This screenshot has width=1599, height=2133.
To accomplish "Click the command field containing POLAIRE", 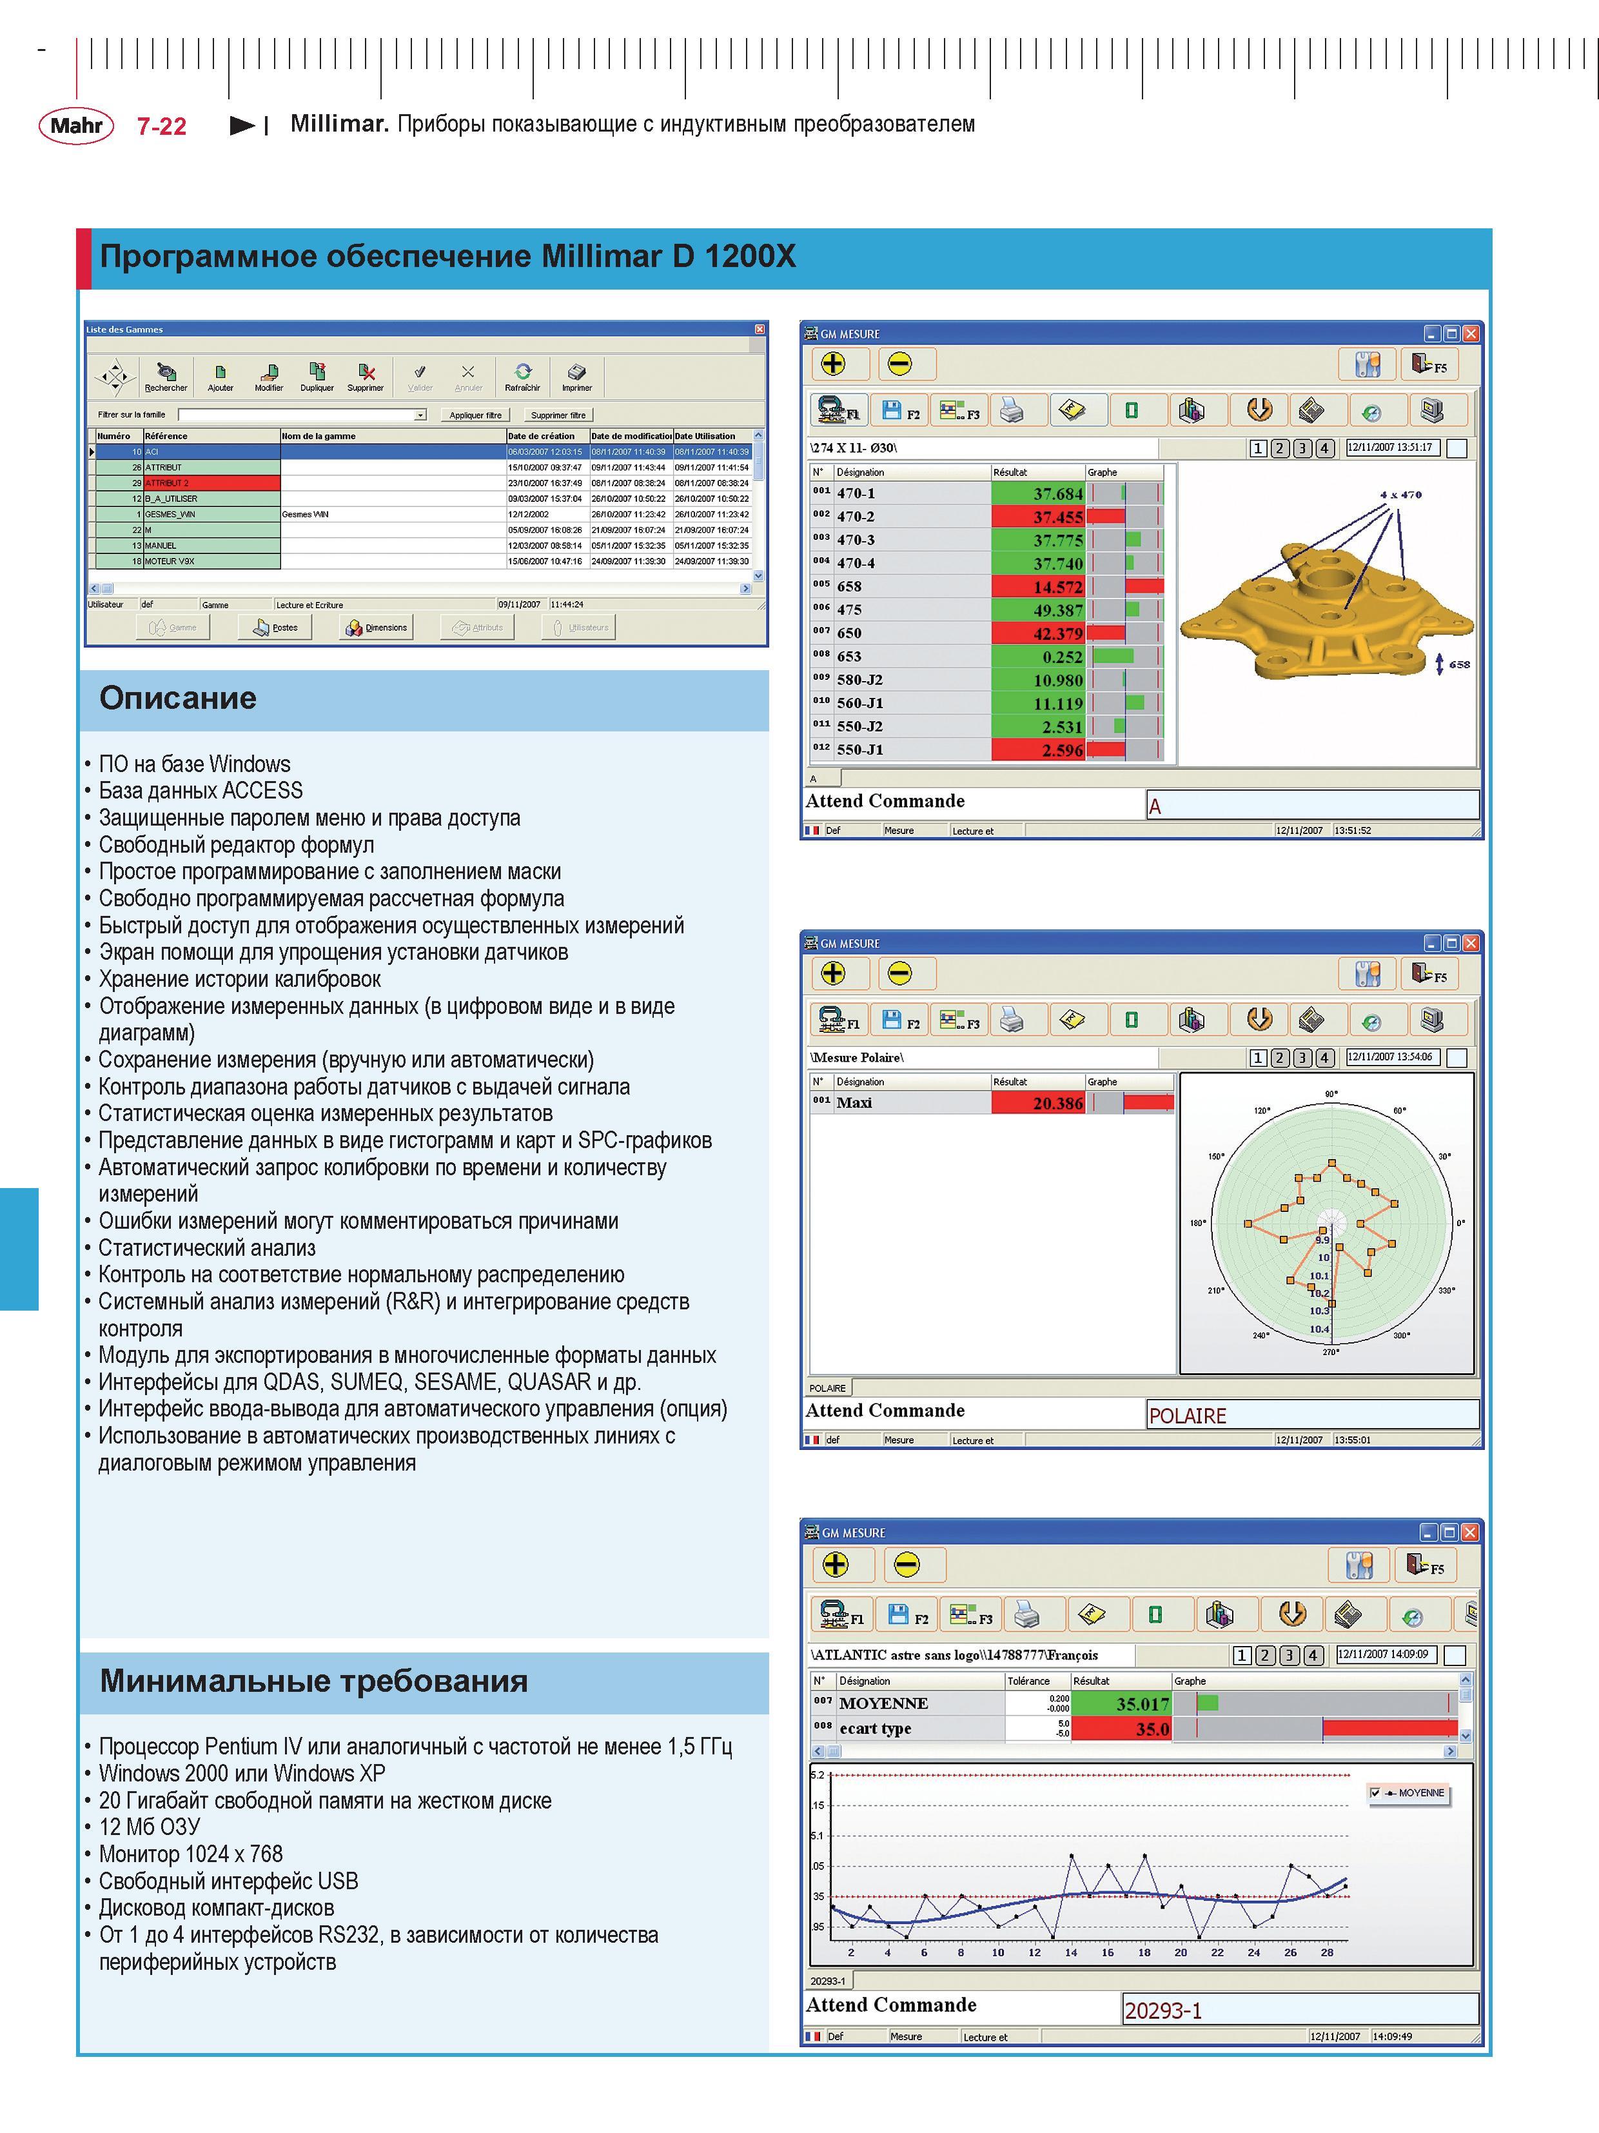I will click(1313, 1416).
